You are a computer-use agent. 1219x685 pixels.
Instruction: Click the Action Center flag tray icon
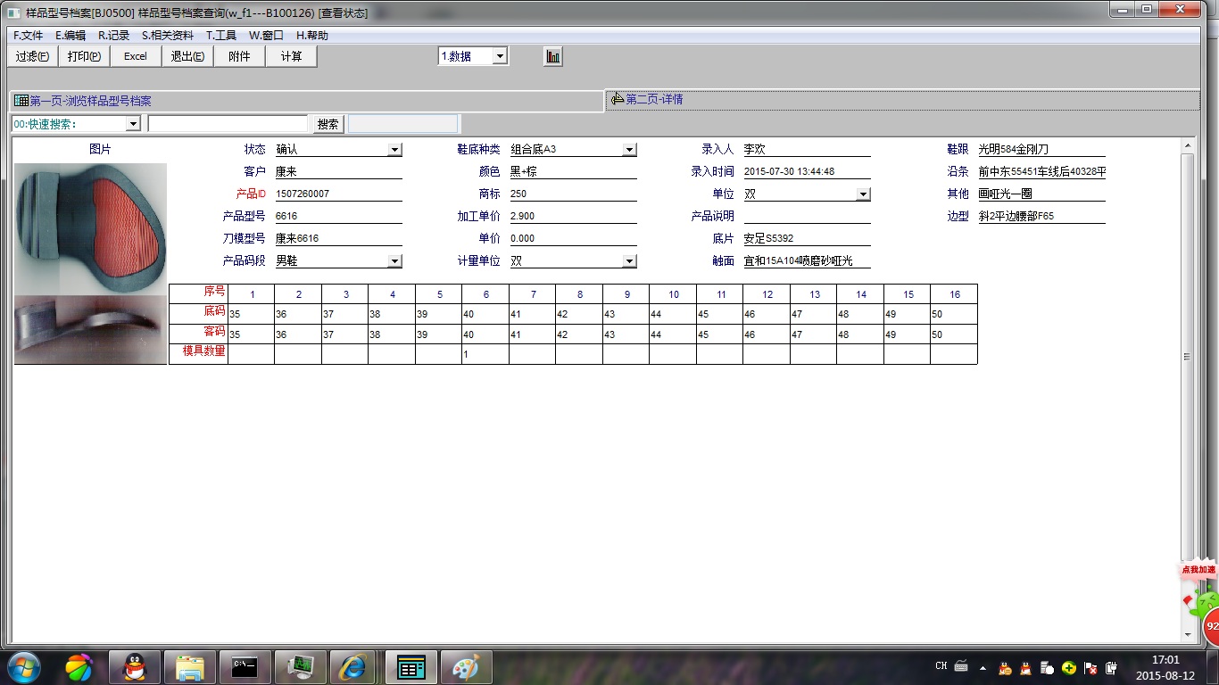tap(1090, 668)
